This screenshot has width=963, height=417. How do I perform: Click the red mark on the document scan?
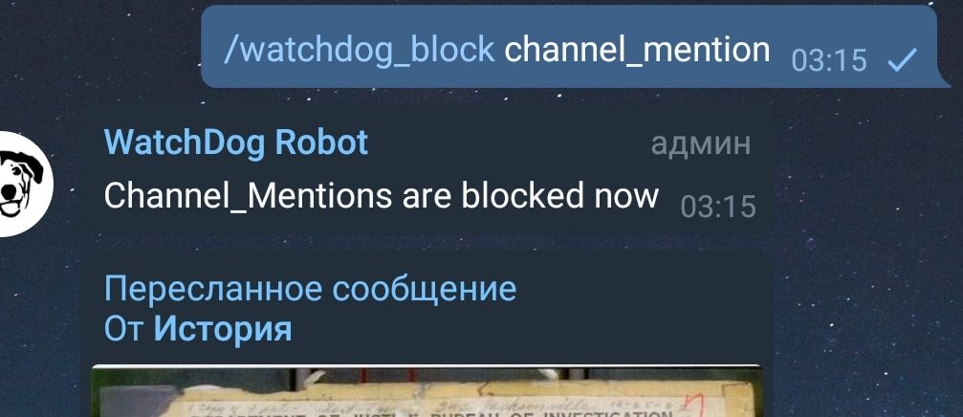click(696, 406)
